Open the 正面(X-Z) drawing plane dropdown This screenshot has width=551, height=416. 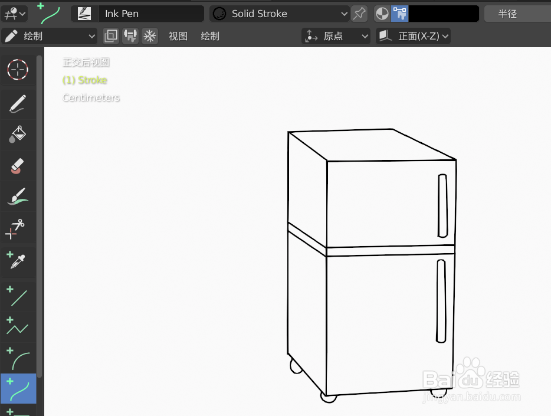point(413,36)
